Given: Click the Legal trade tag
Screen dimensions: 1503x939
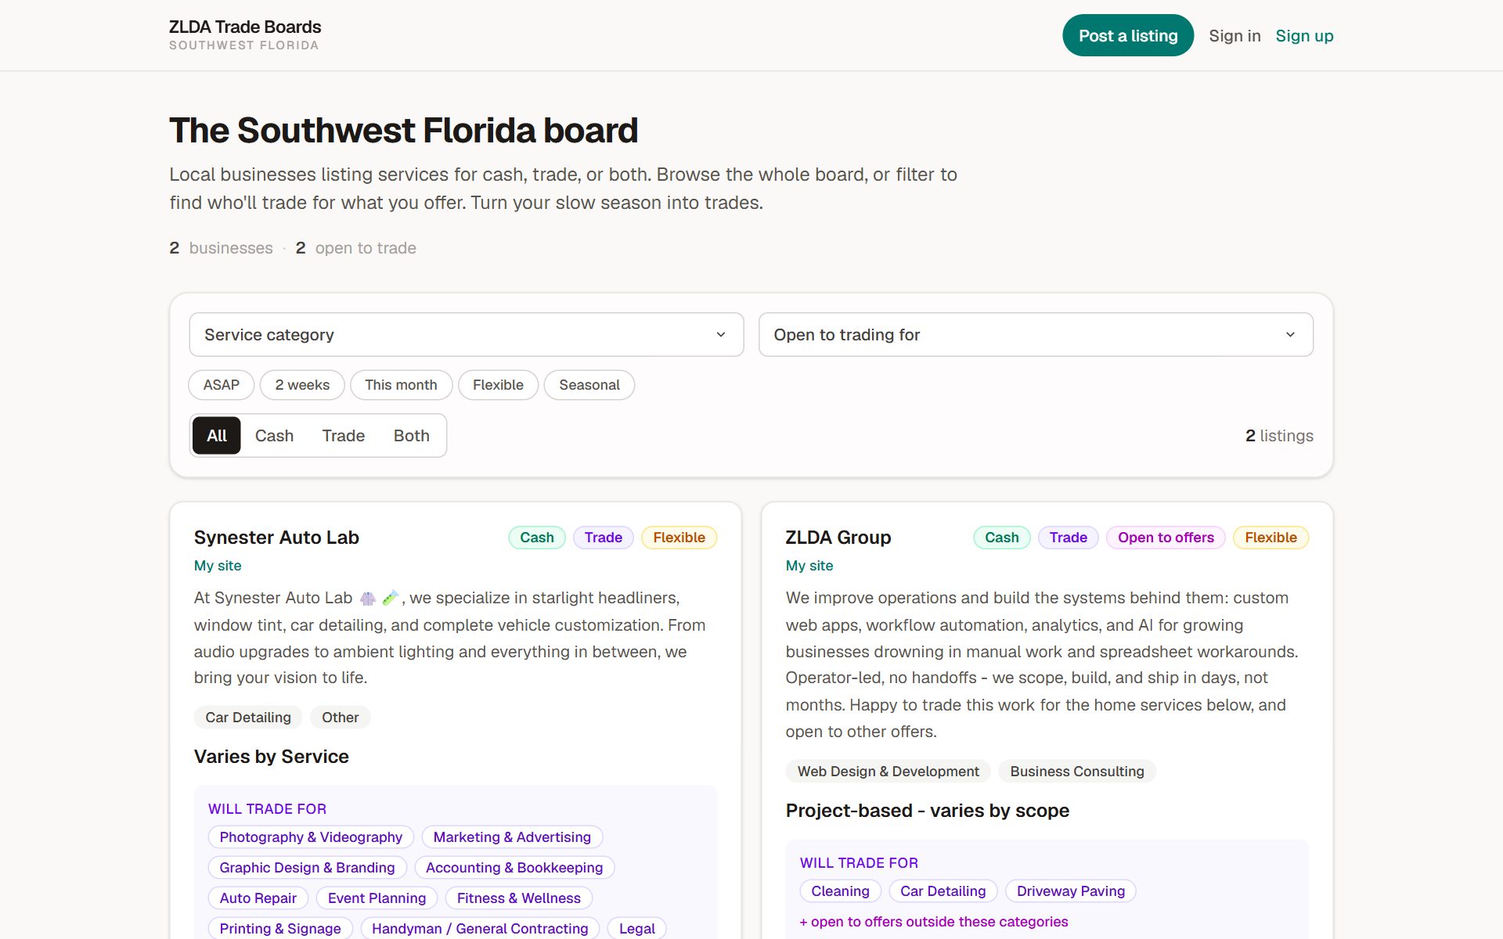Looking at the screenshot, I should [x=637, y=928].
